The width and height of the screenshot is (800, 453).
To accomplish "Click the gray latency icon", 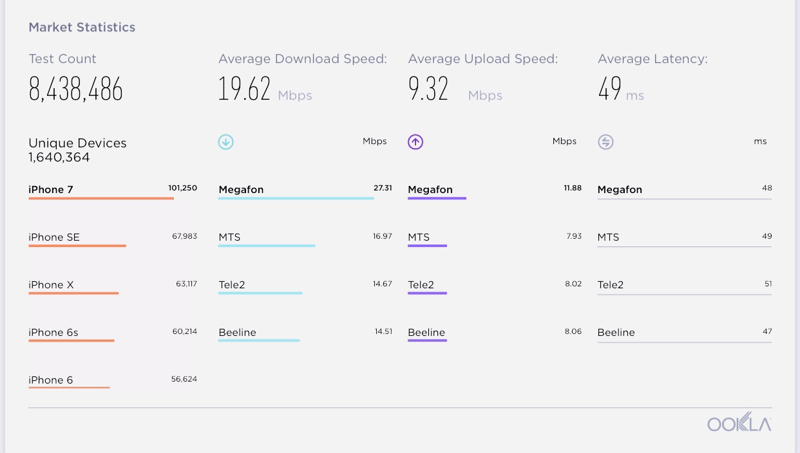I will 605,142.
